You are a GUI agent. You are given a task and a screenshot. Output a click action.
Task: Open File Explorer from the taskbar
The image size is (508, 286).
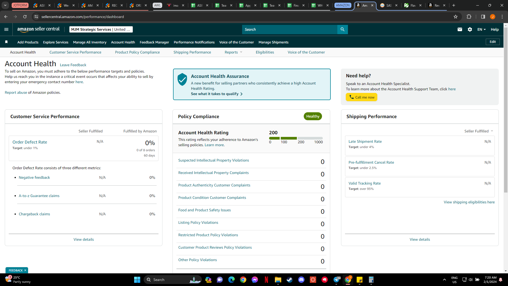point(278,280)
